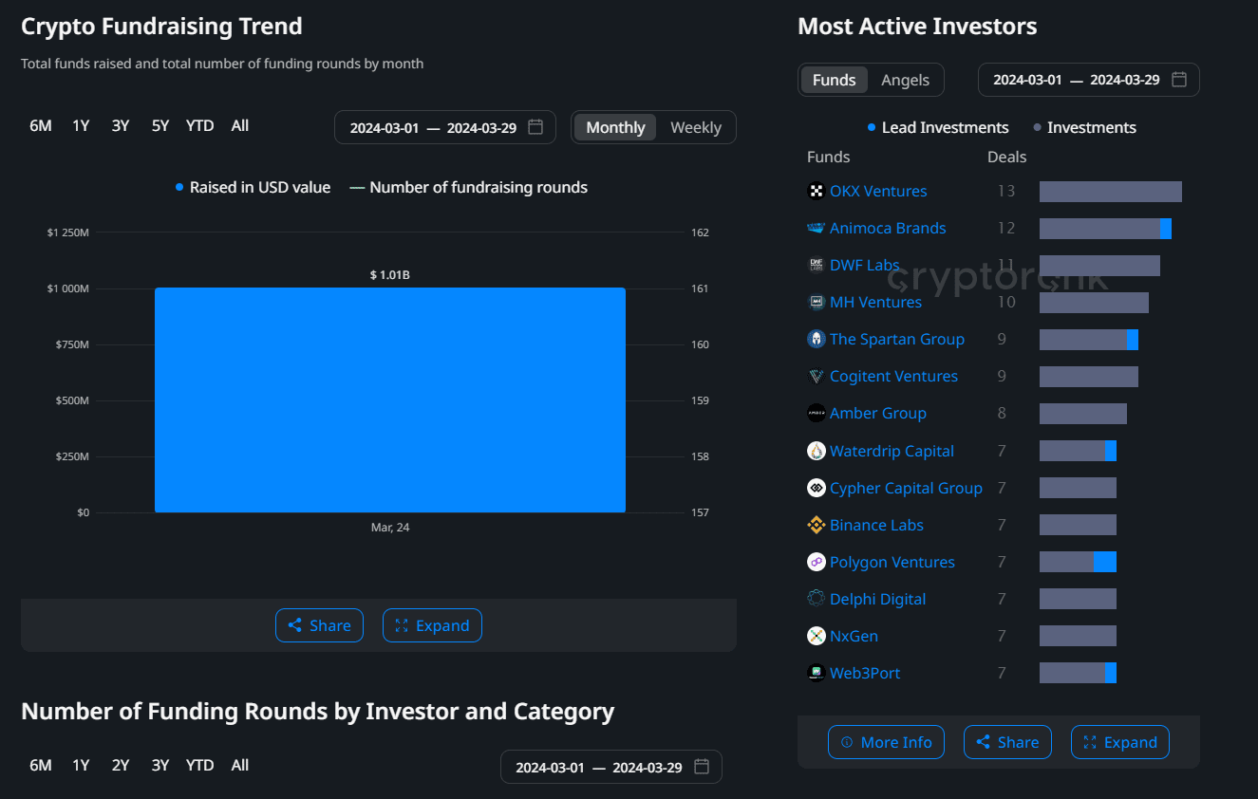Switch to the Angels tab
The width and height of the screenshot is (1258, 799).
(905, 80)
